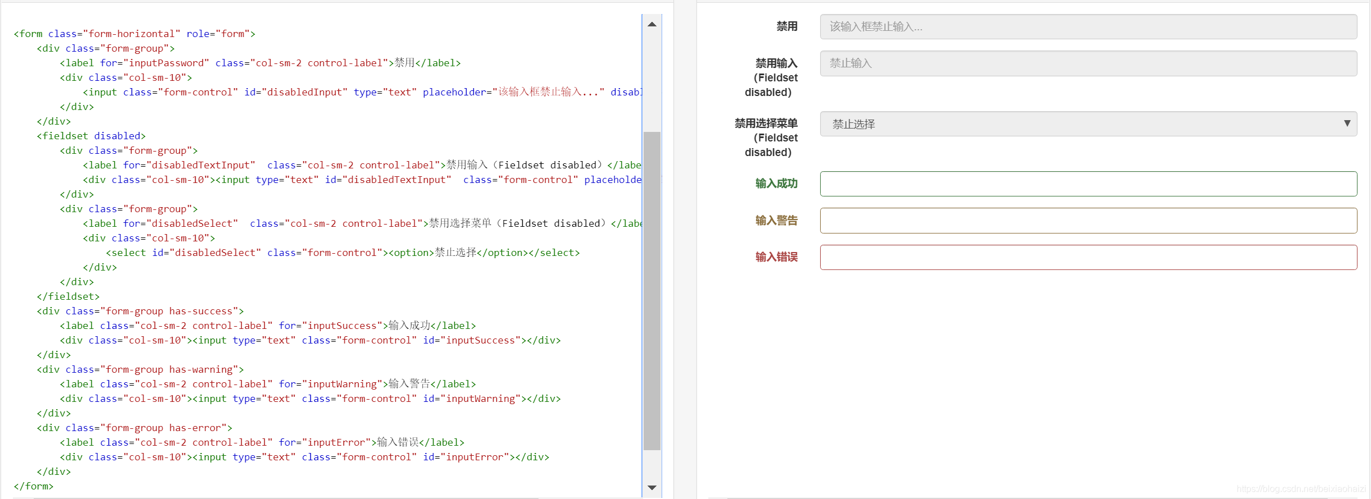Click the code line with form-group has-warning

tap(141, 369)
